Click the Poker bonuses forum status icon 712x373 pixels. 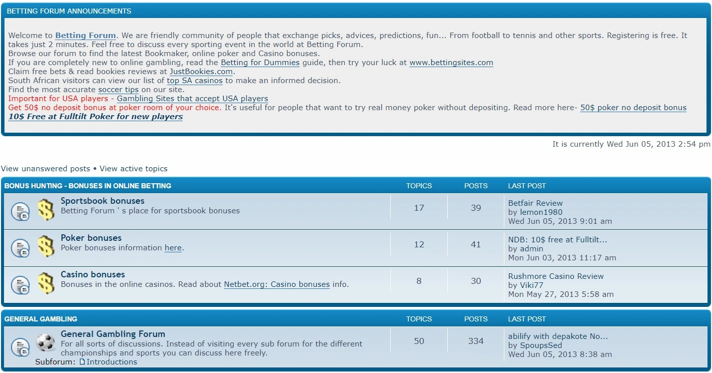(x=21, y=248)
